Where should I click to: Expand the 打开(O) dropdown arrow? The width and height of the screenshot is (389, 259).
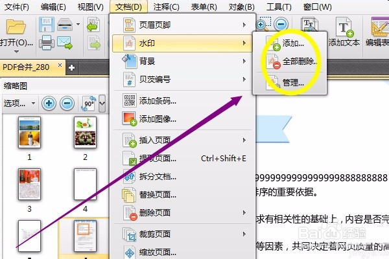16,52
